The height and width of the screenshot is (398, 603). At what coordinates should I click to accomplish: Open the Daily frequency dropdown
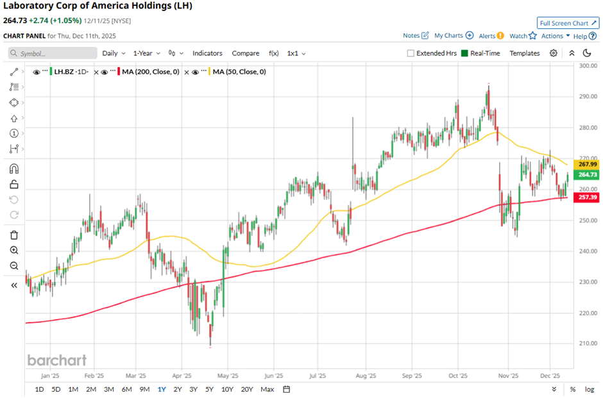point(113,53)
